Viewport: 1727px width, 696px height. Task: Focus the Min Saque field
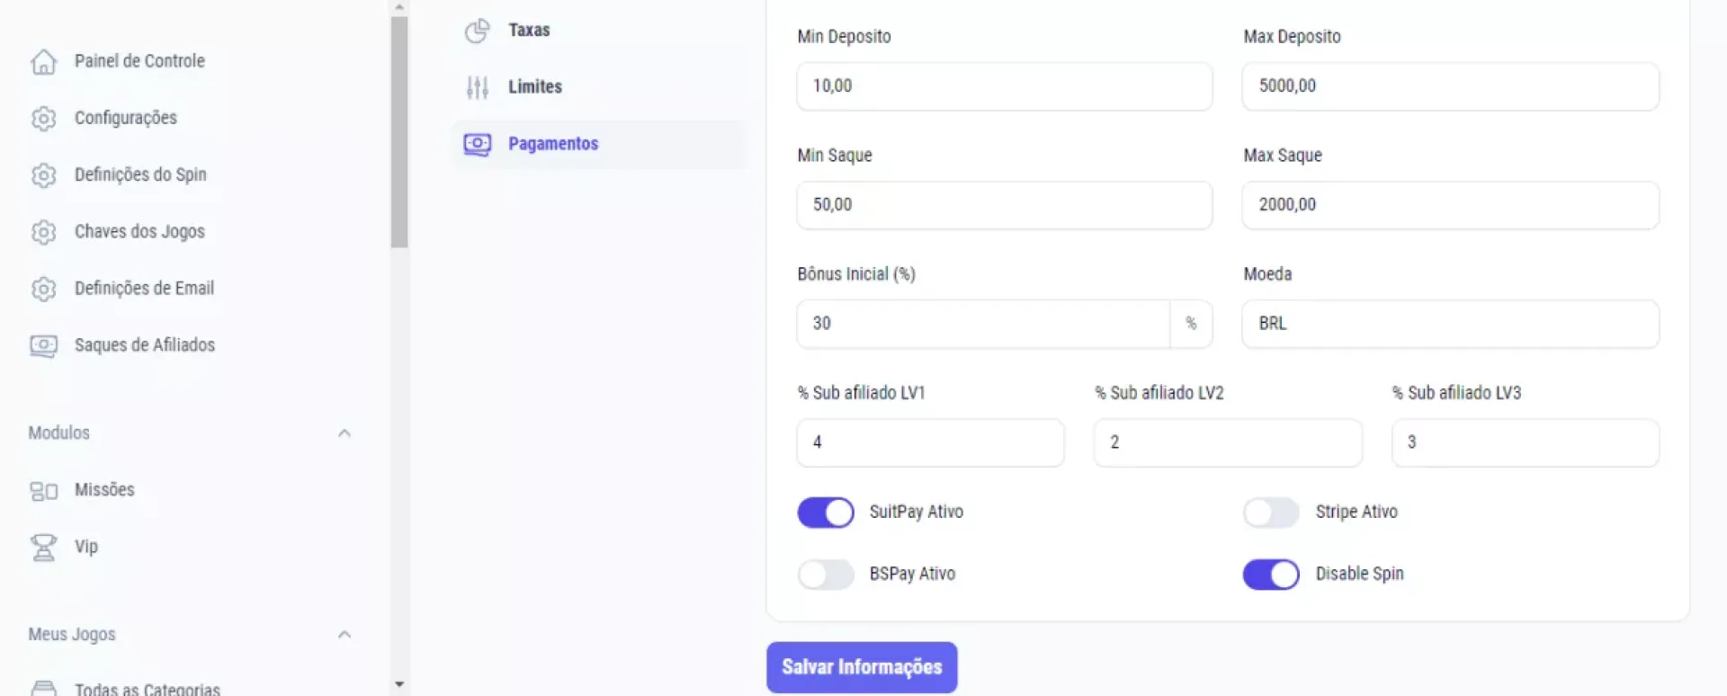coord(1005,205)
